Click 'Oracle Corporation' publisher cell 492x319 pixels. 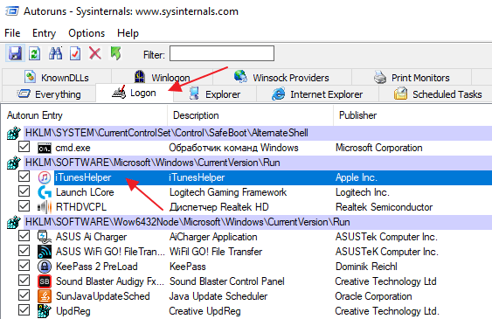point(373,296)
